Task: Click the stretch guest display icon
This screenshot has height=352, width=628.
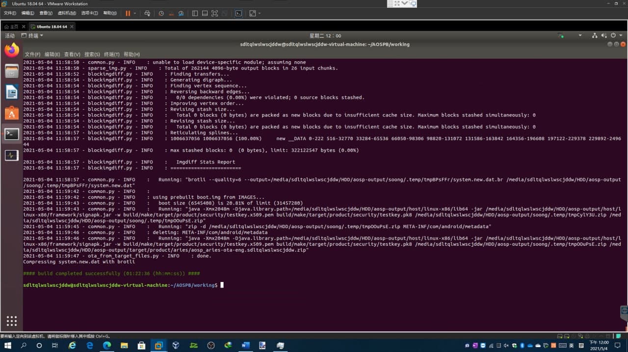Action: [x=253, y=13]
